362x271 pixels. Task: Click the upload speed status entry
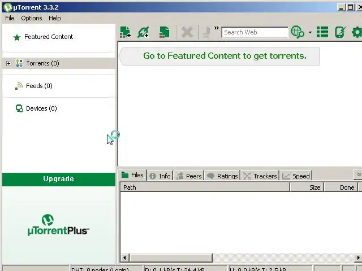click(270, 269)
